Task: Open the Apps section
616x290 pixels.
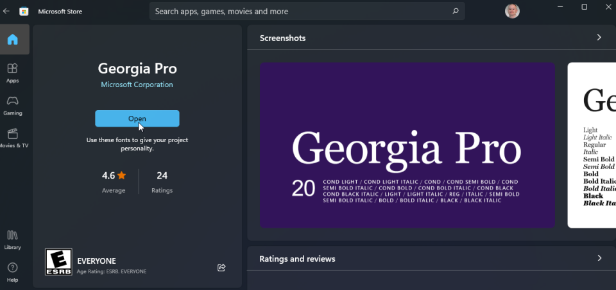Action: coord(13,73)
